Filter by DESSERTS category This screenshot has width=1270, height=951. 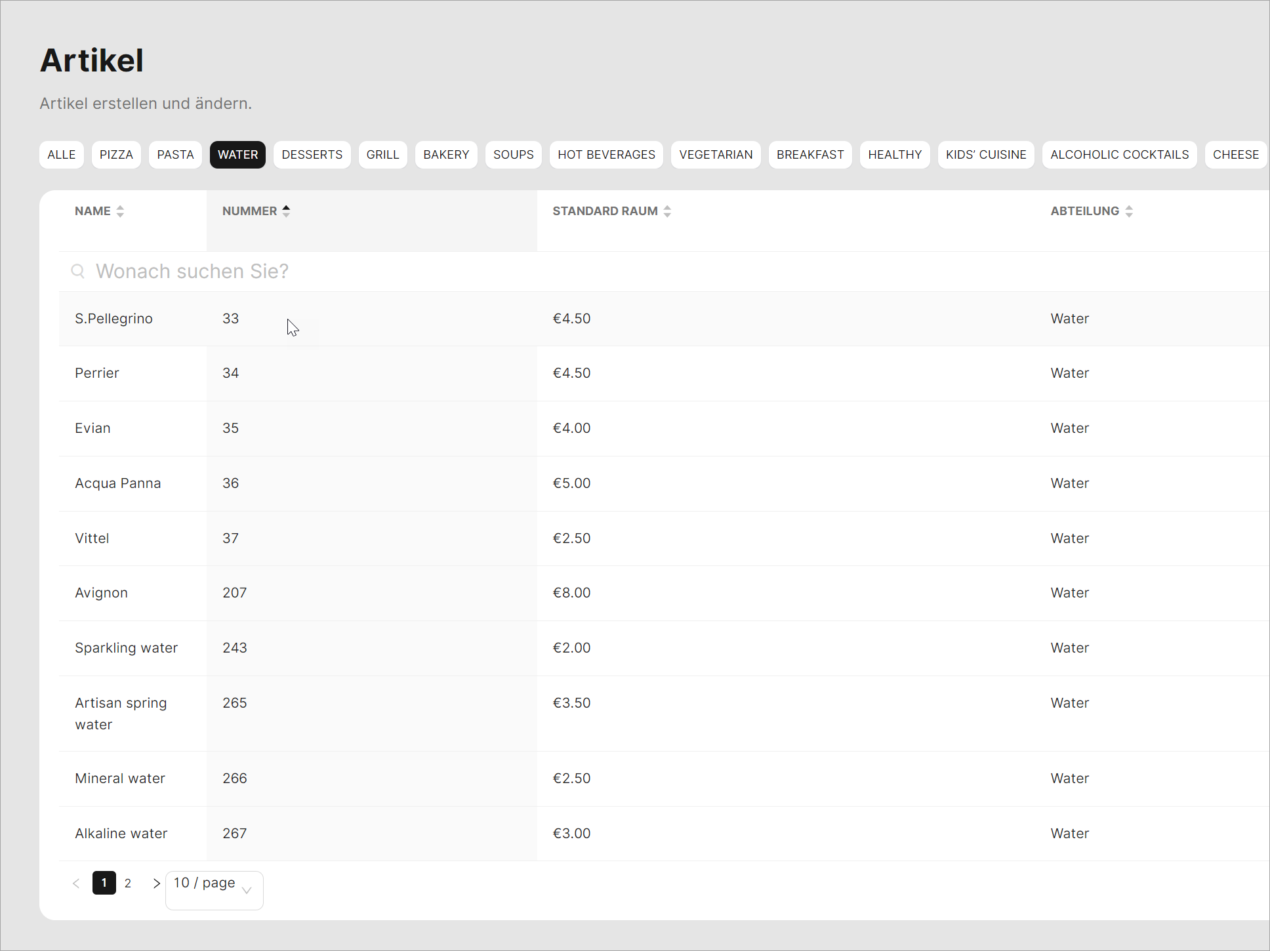(312, 155)
